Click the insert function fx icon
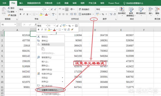 tap(35, 24)
